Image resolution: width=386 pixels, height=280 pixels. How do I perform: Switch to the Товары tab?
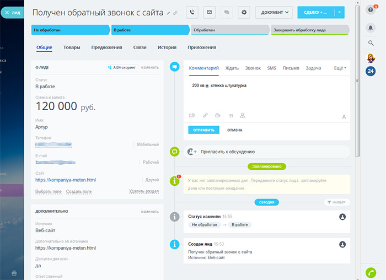[x=72, y=47]
